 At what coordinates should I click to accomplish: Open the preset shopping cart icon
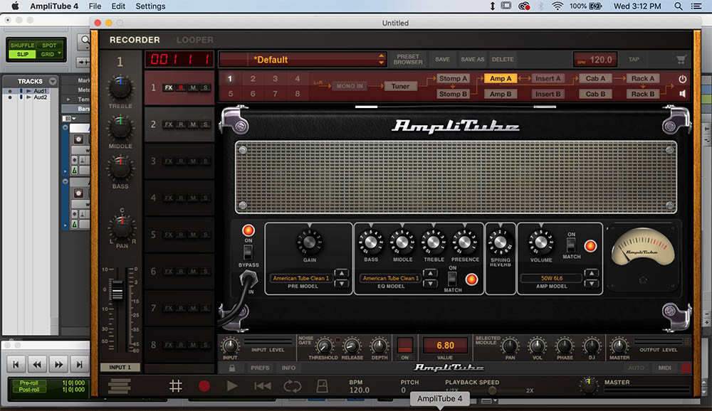(x=681, y=60)
